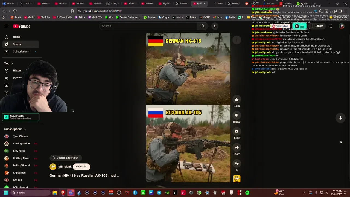Like the short (346K)
This screenshot has width=350, height=197.
[237, 99]
